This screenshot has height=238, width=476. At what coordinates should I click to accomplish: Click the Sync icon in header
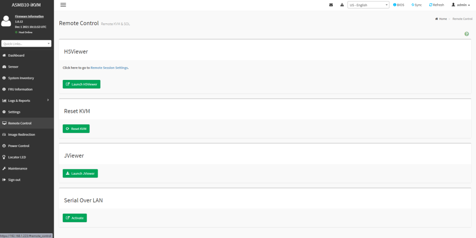(x=413, y=5)
